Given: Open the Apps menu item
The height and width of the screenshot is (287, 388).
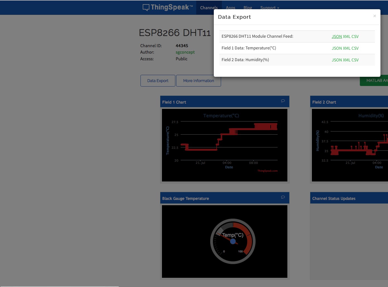Looking at the screenshot, I should tap(231, 8).
